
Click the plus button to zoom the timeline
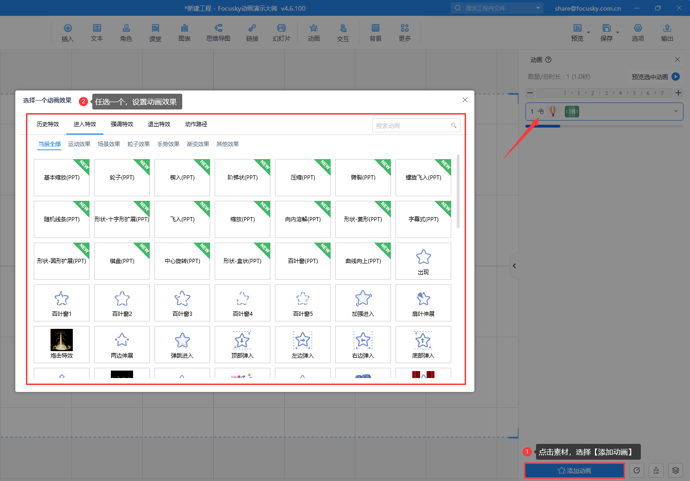coord(678,93)
